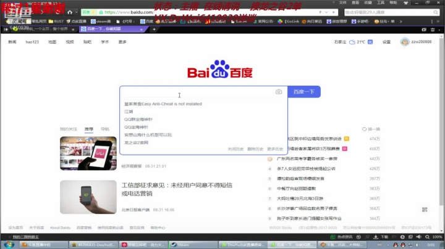Expand the arrow next to trash icon
The image size is (445, 249).
(x=439, y=30)
